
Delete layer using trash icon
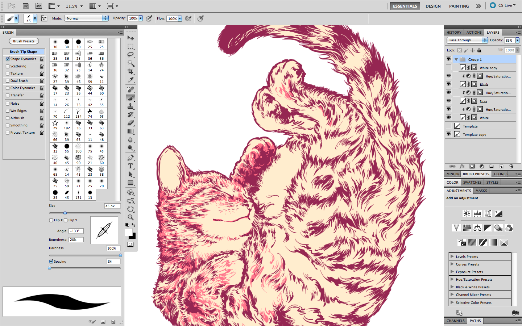[511, 166]
